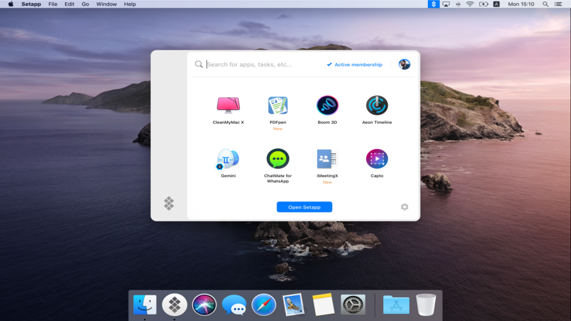Viewport: 571px width, 321px height.
Task: Click the Wi-Fi status icon
Action: click(x=470, y=4)
